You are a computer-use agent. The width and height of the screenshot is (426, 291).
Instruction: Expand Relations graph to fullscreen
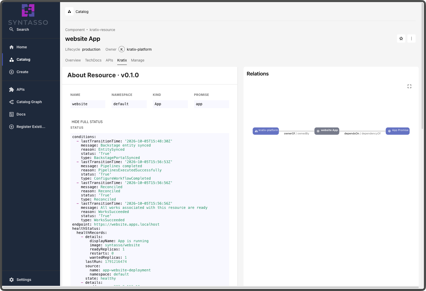(409, 86)
